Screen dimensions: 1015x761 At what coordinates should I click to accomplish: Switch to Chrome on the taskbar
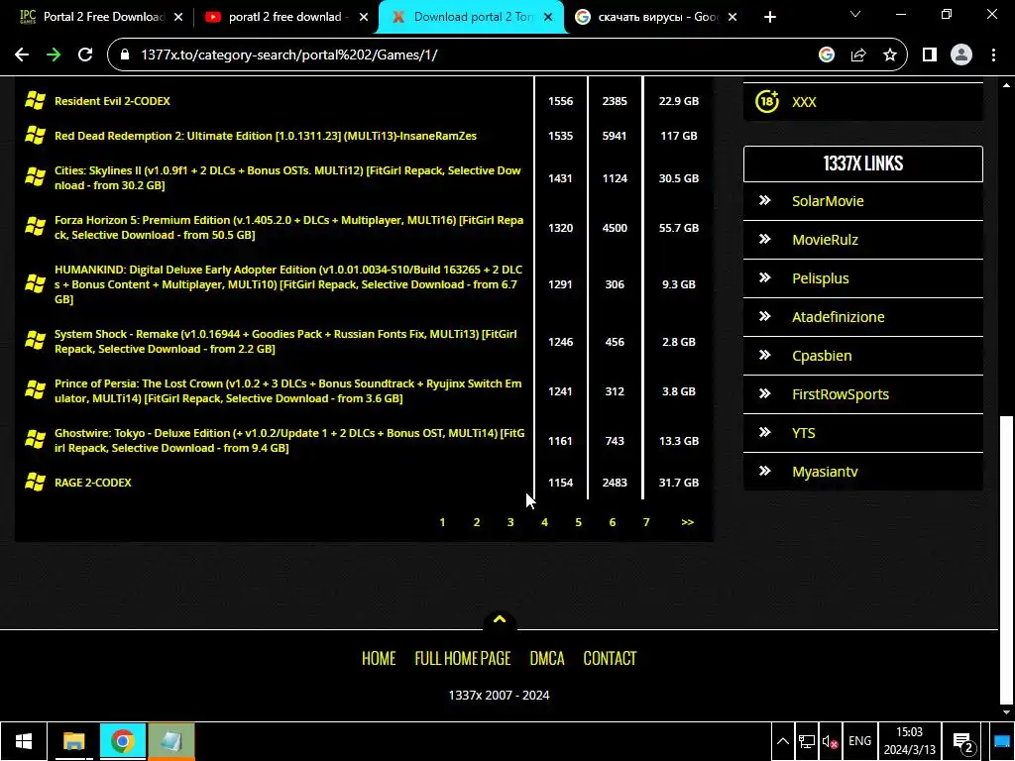click(122, 741)
